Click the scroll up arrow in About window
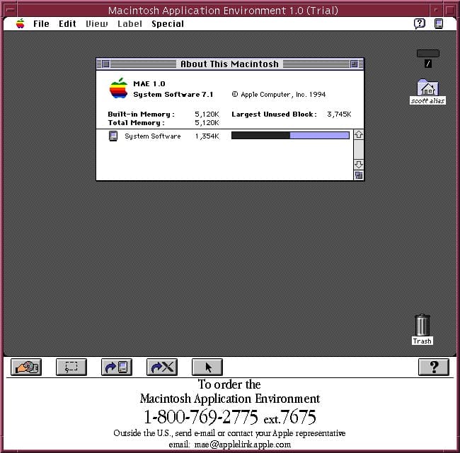Screen dimensions: 460x453 pyautogui.click(x=359, y=135)
